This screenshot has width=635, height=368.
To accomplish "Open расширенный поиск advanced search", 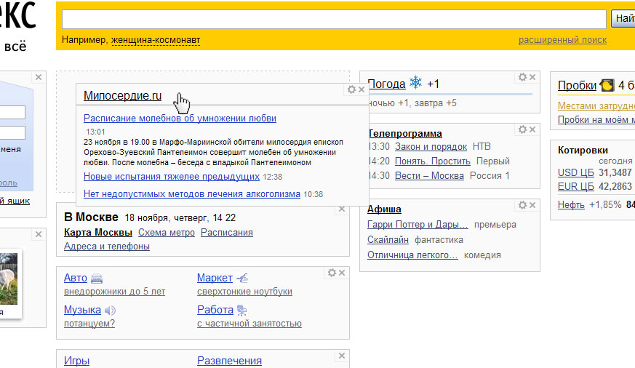I will pos(562,40).
